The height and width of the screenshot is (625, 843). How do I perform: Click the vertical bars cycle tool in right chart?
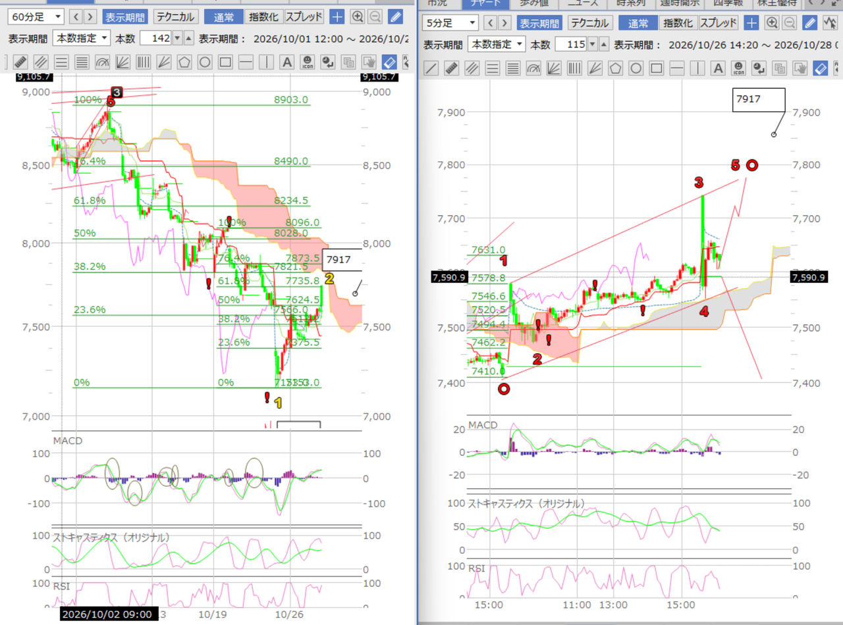point(574,68)
